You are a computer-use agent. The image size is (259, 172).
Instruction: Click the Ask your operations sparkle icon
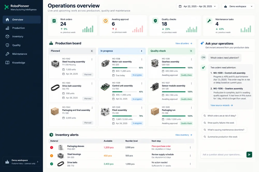tap(202, 43)
